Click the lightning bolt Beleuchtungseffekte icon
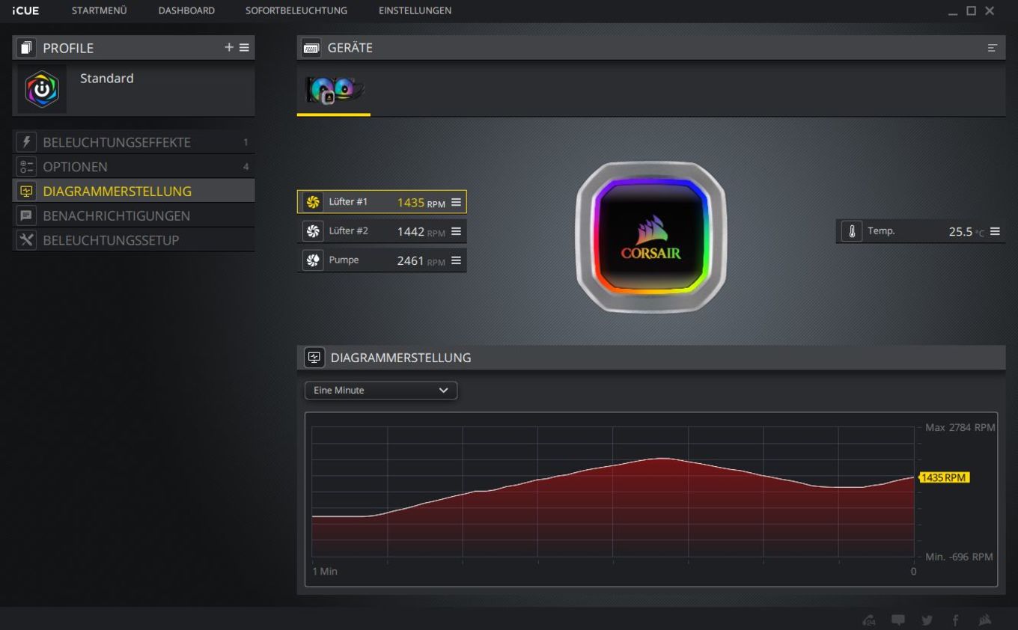This screenshot has height=630, width=1018. pos(26,142)
